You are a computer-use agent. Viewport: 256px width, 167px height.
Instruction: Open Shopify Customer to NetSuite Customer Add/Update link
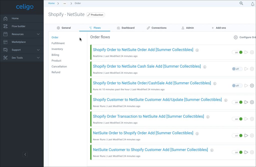point(157,100)
